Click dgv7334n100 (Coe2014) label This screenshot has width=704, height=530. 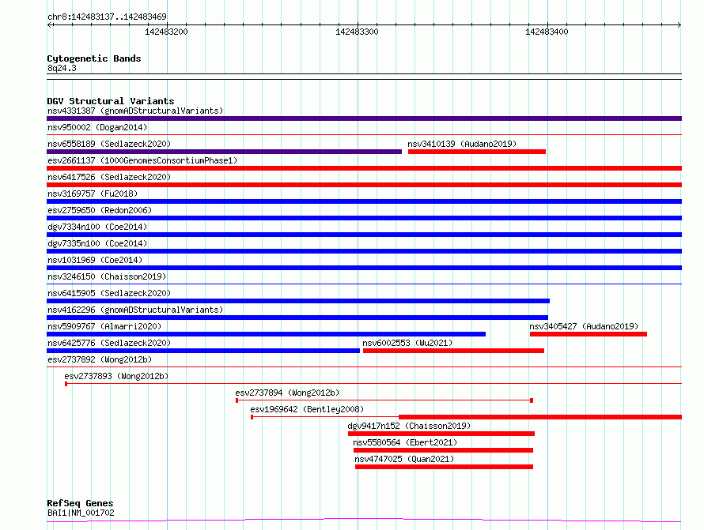click(97, 227)
